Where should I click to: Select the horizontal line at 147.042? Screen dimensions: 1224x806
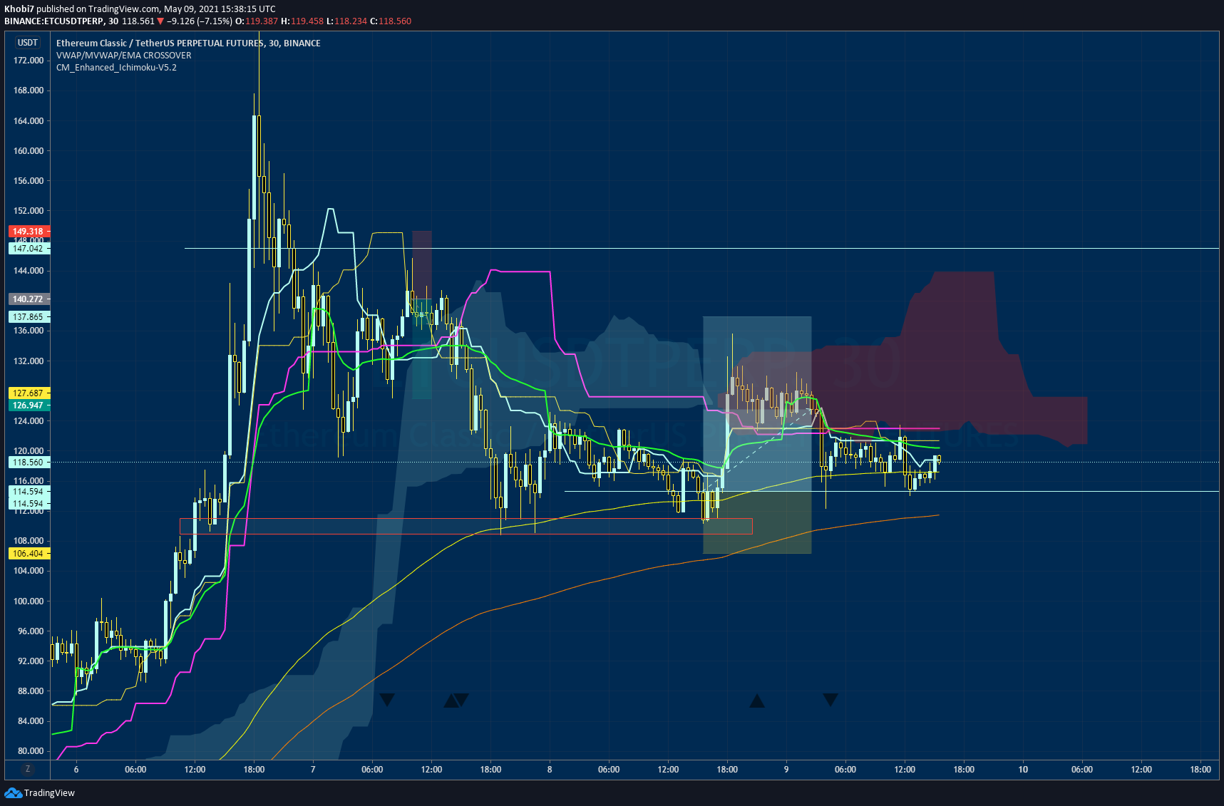[x=701, y=248]
